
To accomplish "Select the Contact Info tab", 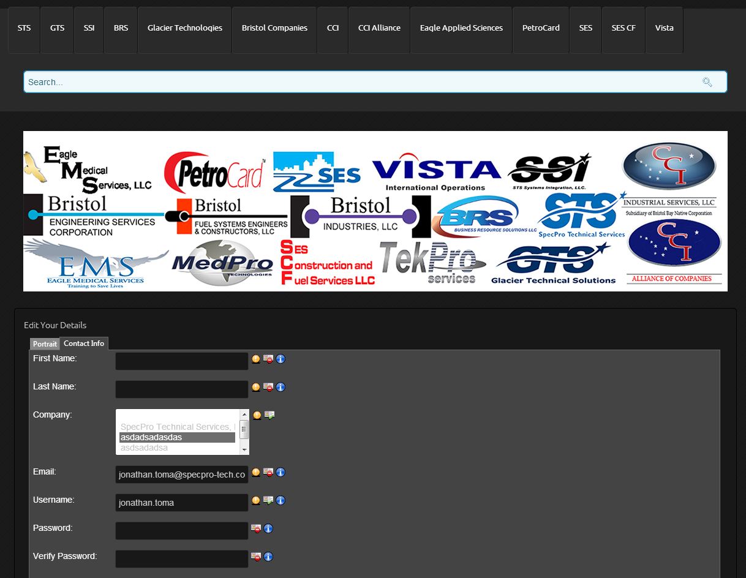I will pos(84,343).
